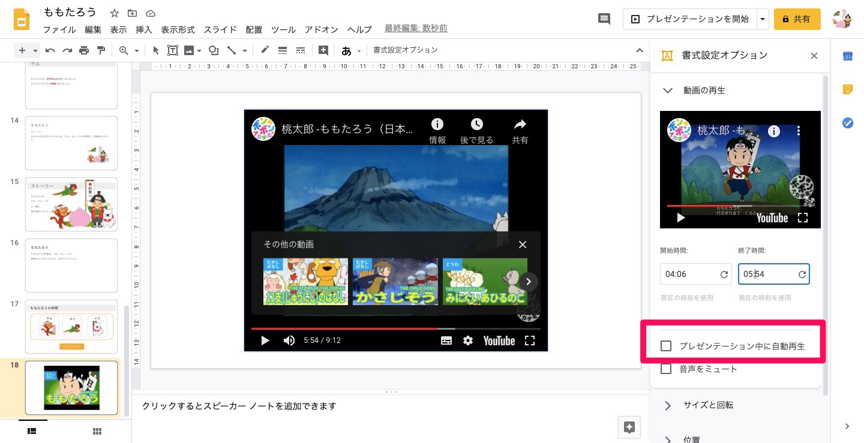The height and width of the screenshot is (443, 864).
Task: Click the 共有 share button
Action: coord(797,19)
